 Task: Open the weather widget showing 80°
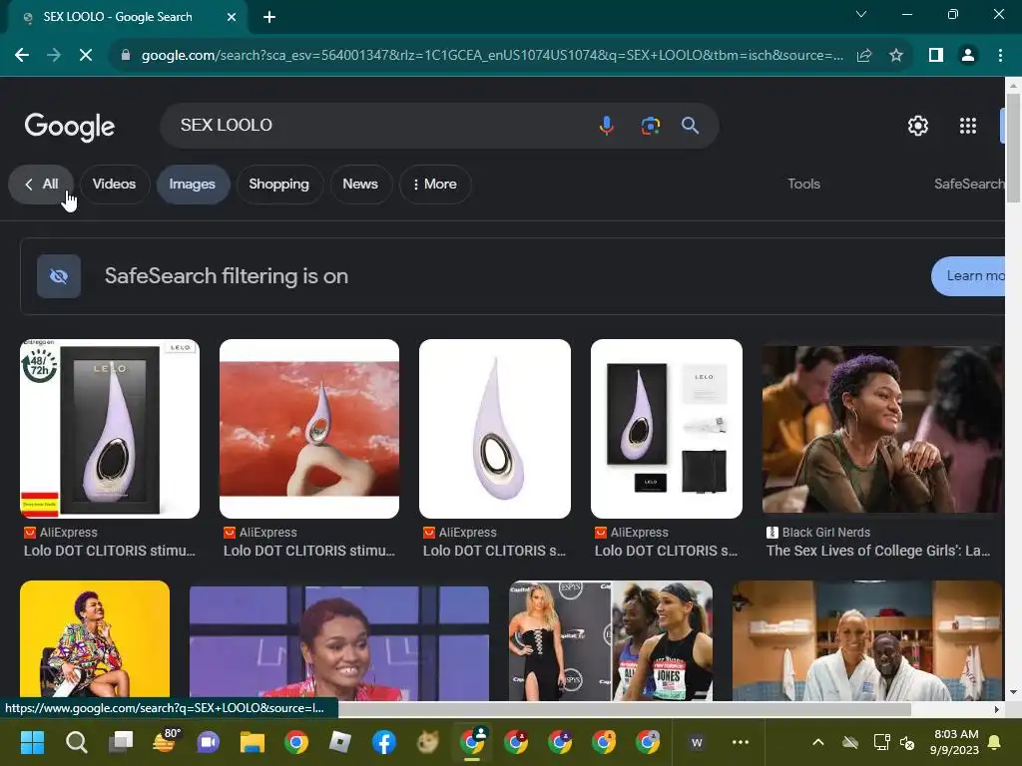tap(165, 741)
